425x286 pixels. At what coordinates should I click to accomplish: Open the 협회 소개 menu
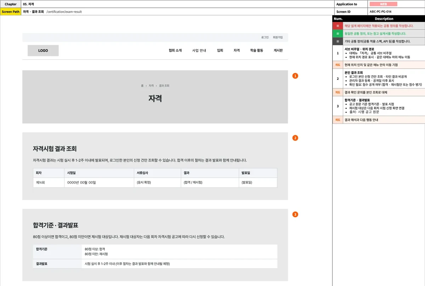[x=175, y=50]
